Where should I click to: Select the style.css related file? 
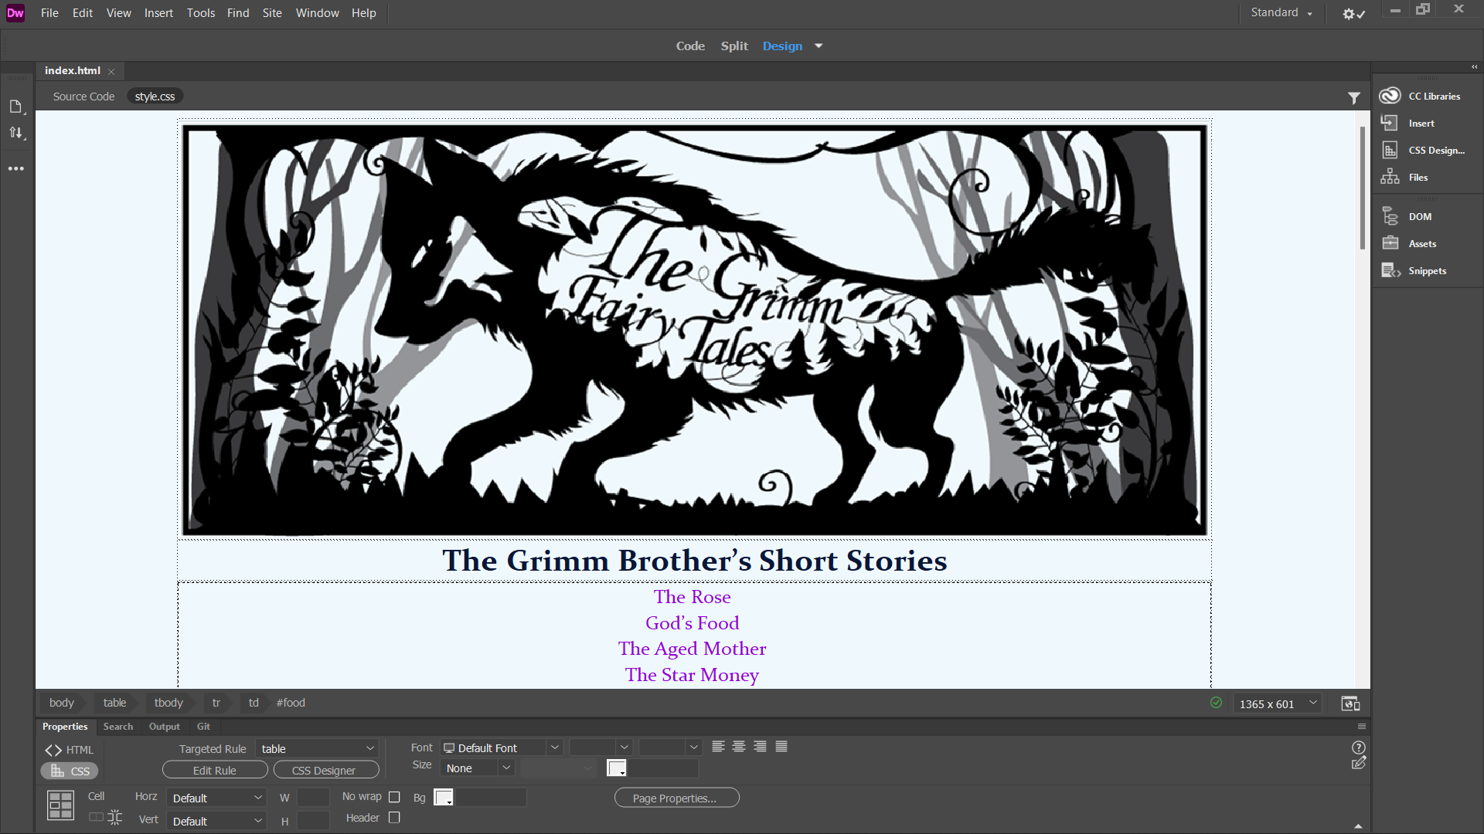(x=155, y=97)
